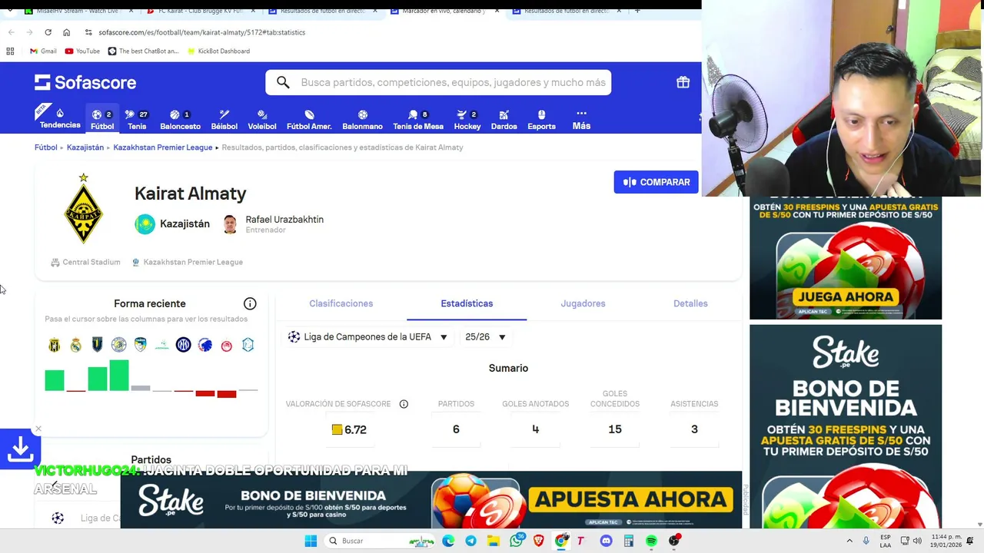
Task: Open Kazakhstan Premier League breadcrumb link
Action: tap(162, 147)
